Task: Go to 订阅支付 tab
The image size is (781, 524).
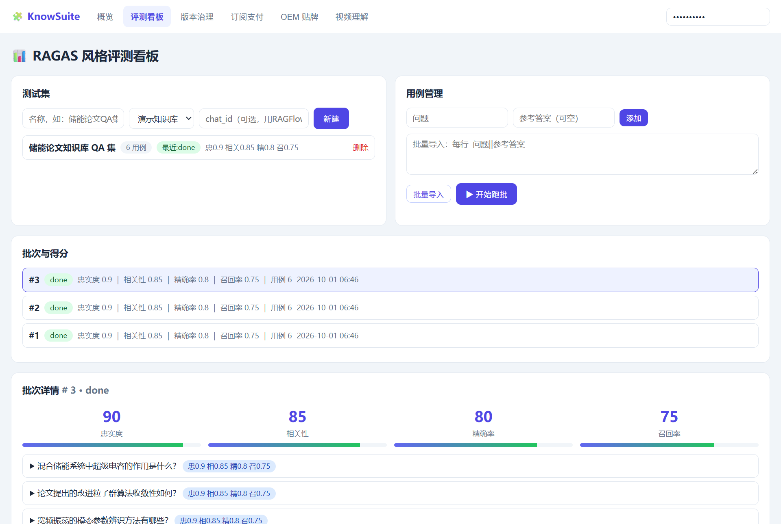Action: (x=247, y=17)
